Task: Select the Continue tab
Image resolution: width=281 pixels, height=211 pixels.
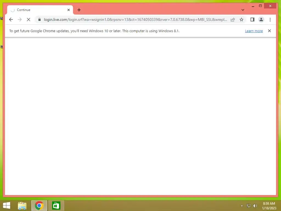Action: point(40,10)
